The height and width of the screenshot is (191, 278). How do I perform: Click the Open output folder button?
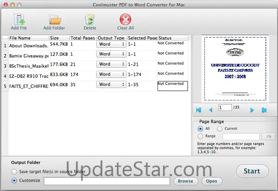click(212, 181)
